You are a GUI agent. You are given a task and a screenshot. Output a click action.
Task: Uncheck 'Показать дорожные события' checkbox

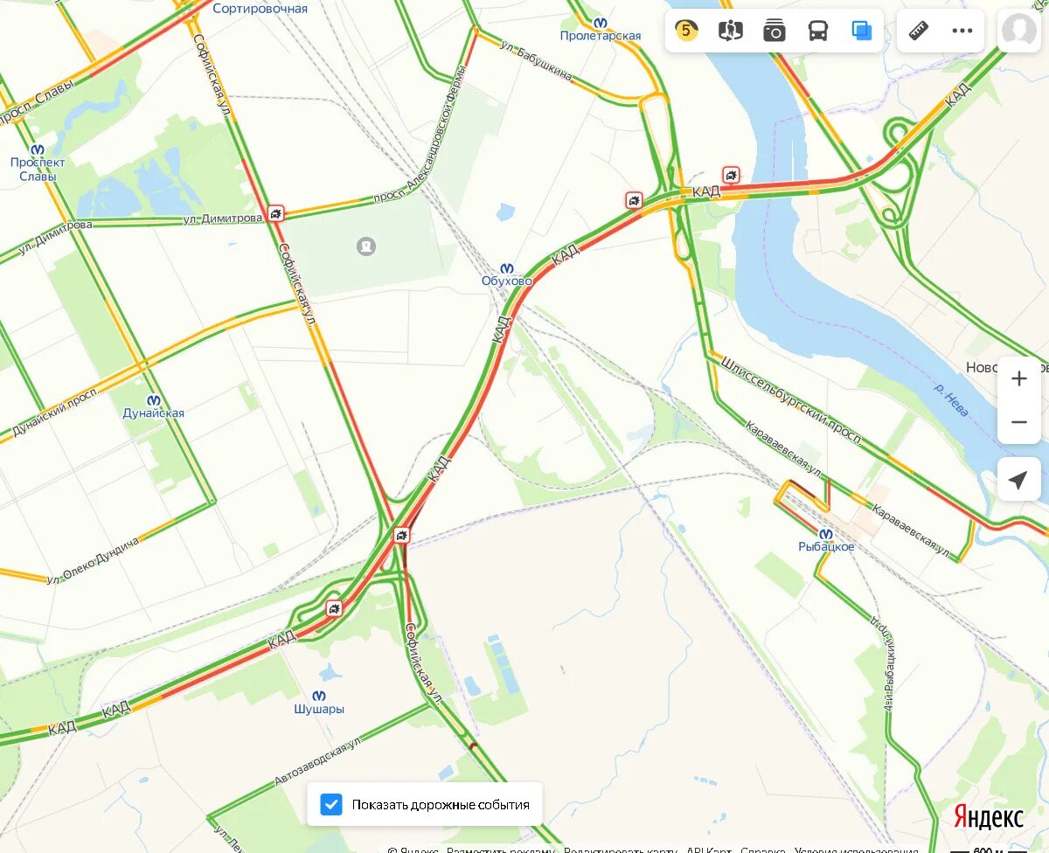331,804
